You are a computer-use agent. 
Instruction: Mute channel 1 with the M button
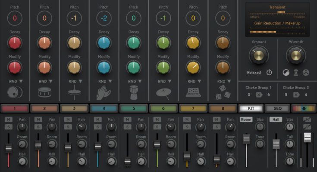coord(8,119)
